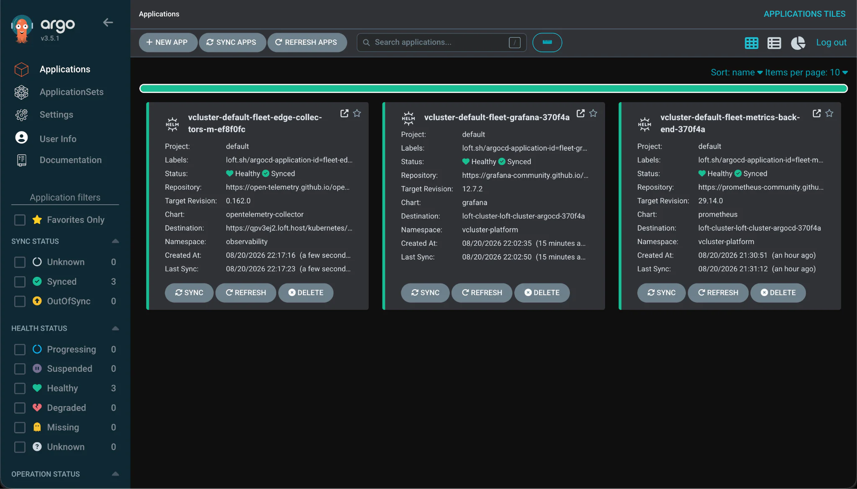Enable Favorites Only filter
The image size is (857, 489).
(20, 220)
